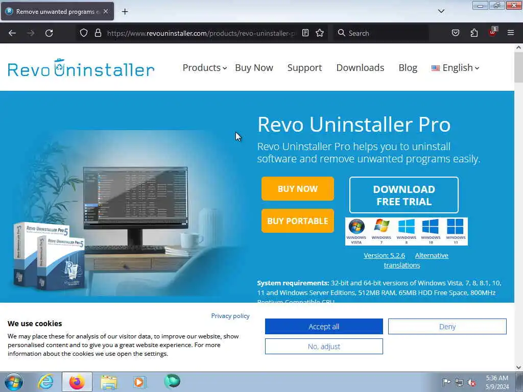Screen dimensions: 523x392
Task: Open the shield tracking protection icon
Action: point(84,33)
